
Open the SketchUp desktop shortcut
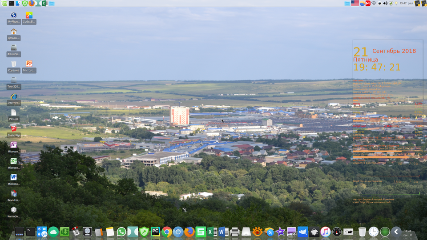[x=14, y=129]
